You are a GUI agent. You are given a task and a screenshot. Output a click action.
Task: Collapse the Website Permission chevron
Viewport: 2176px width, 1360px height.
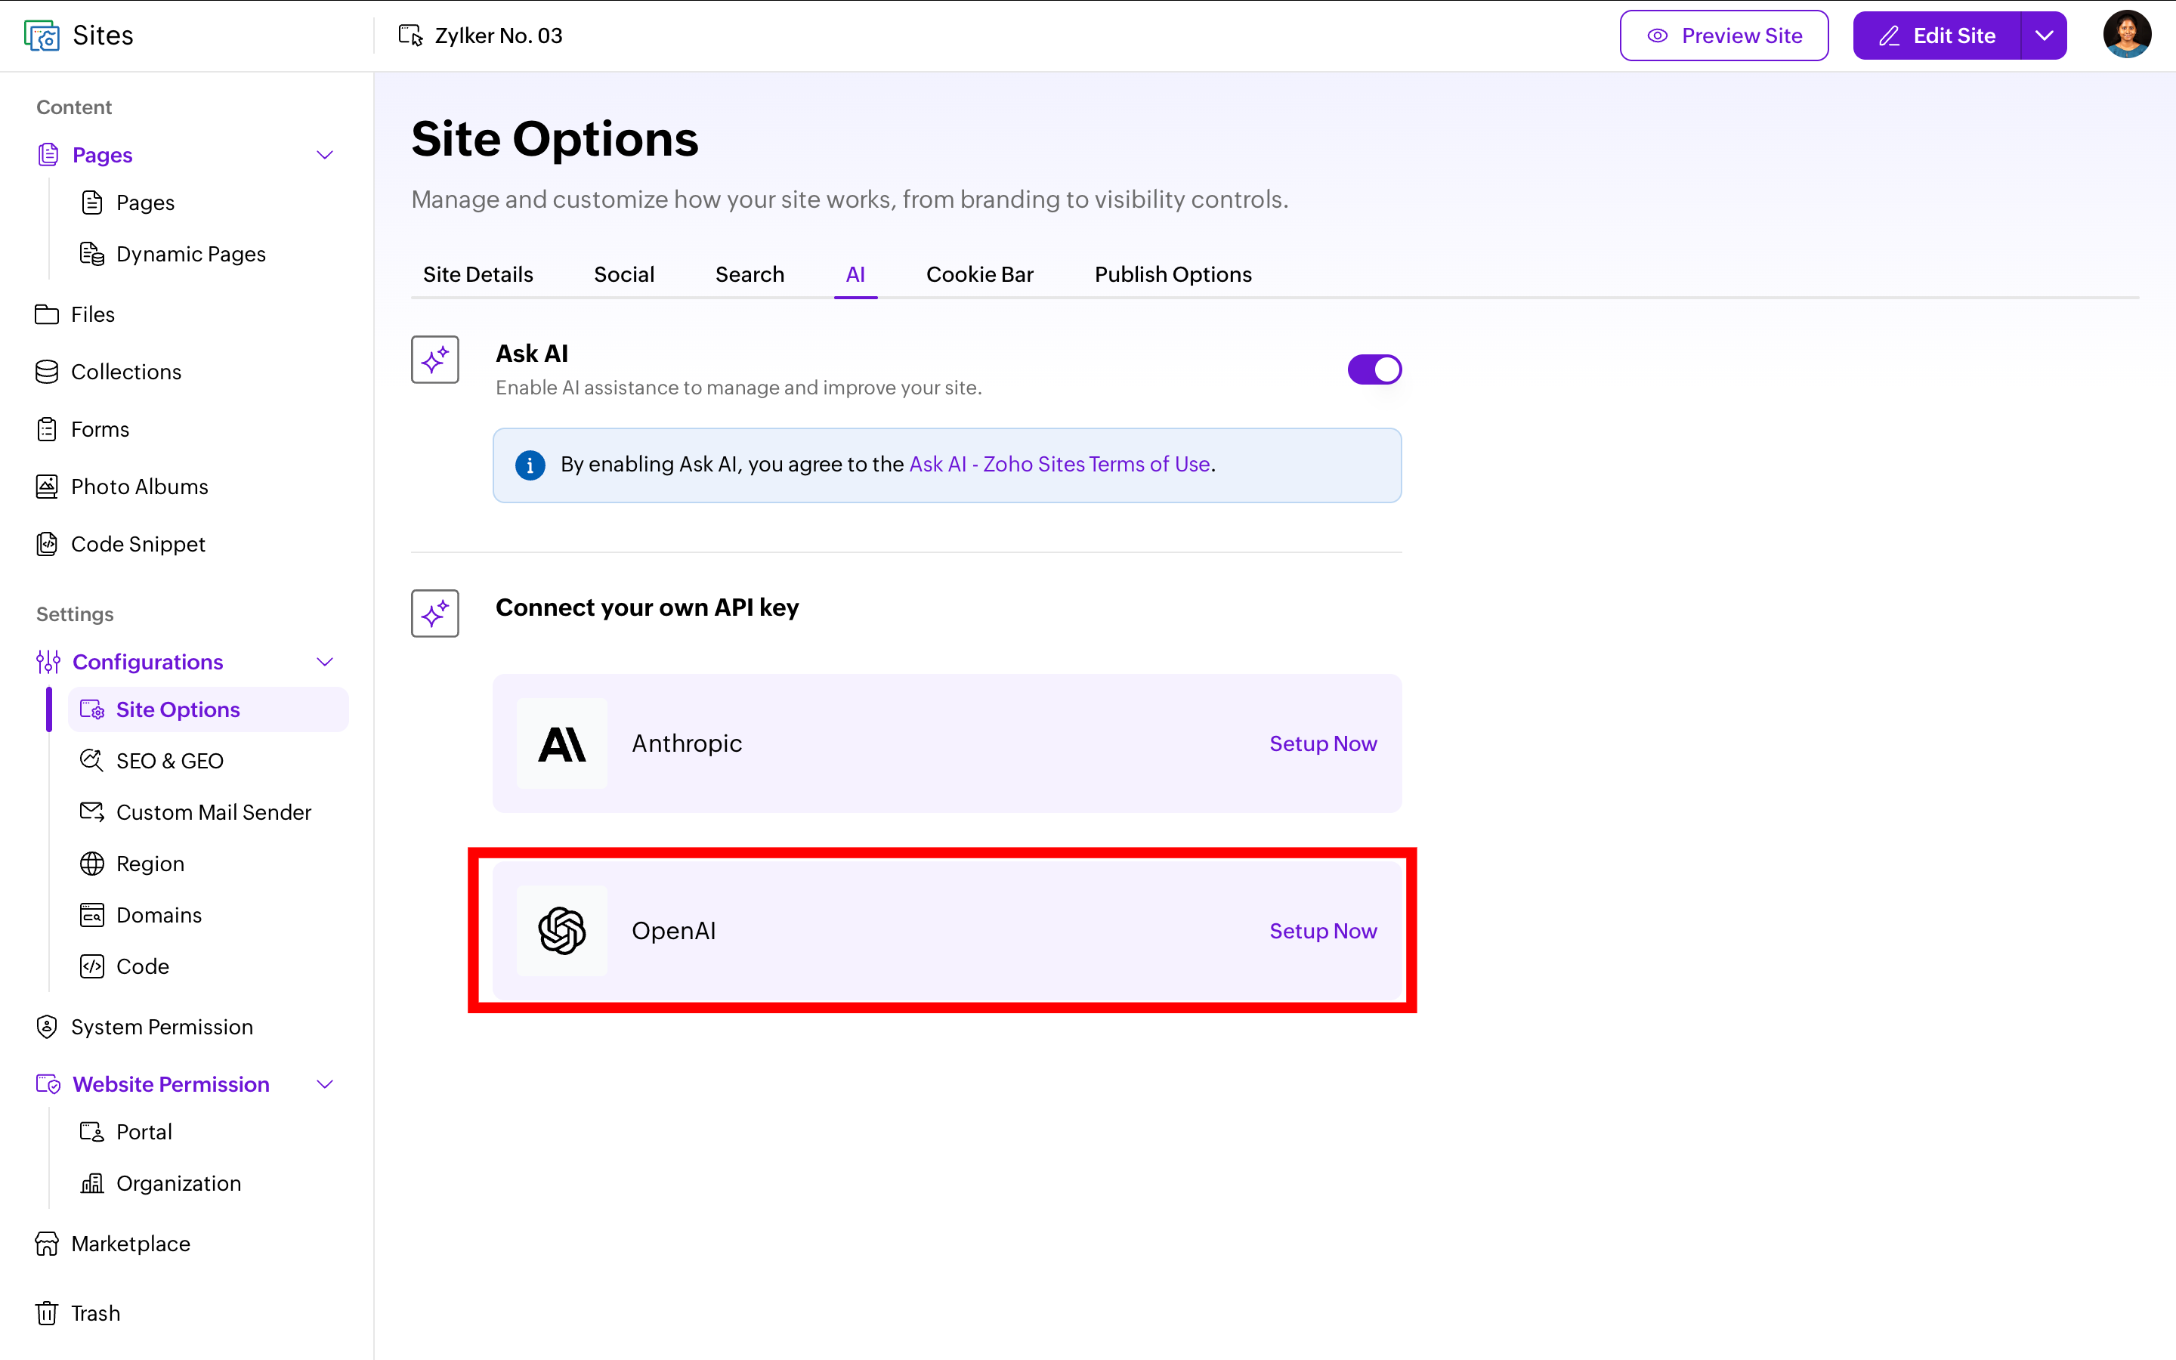click(x=326, y=1084)
